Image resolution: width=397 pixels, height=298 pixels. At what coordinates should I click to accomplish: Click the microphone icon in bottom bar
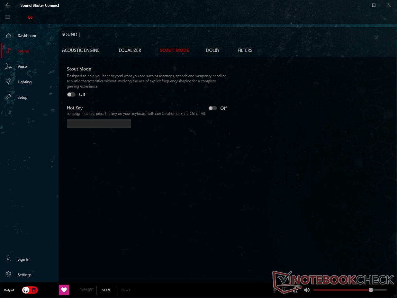(x=275, y=290)
